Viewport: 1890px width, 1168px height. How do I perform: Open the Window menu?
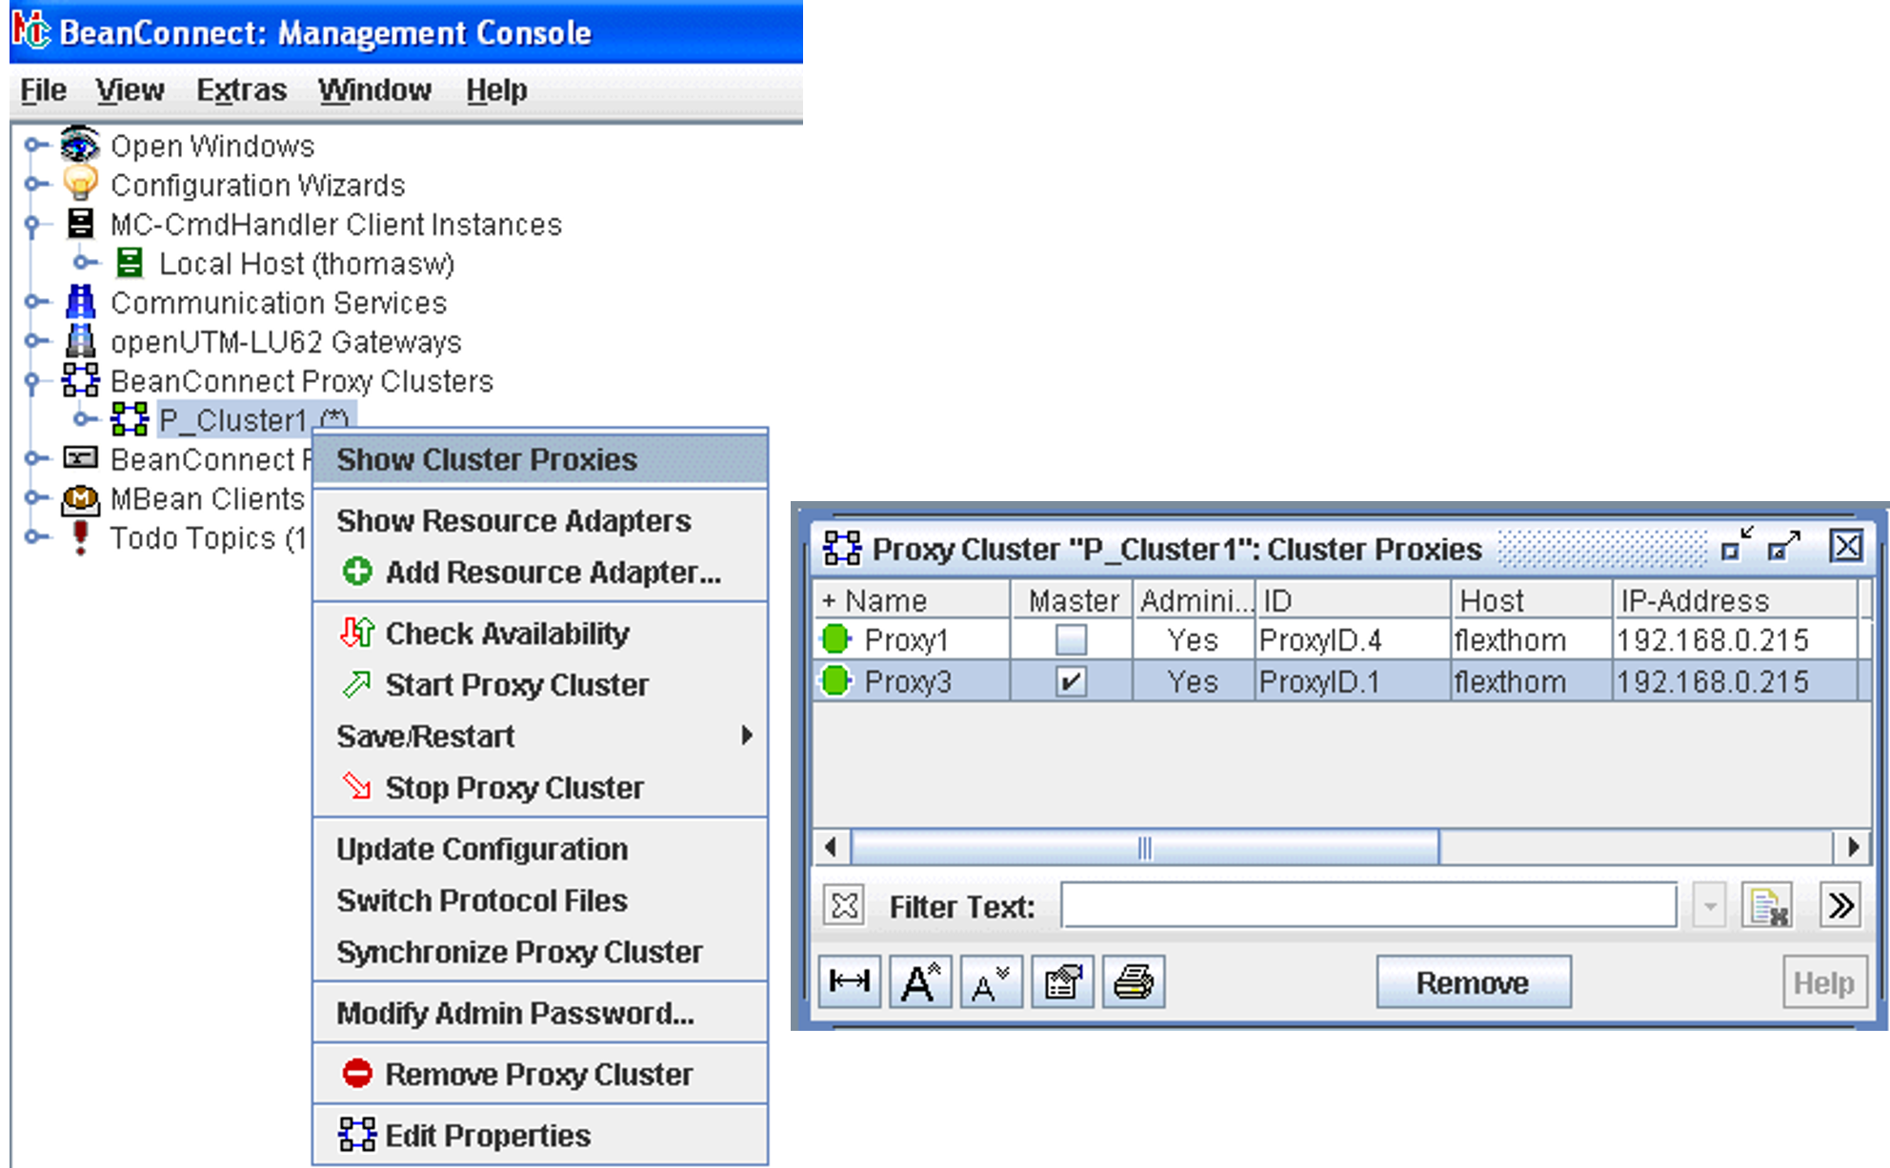pyautogui.click(x=374, y=90)
